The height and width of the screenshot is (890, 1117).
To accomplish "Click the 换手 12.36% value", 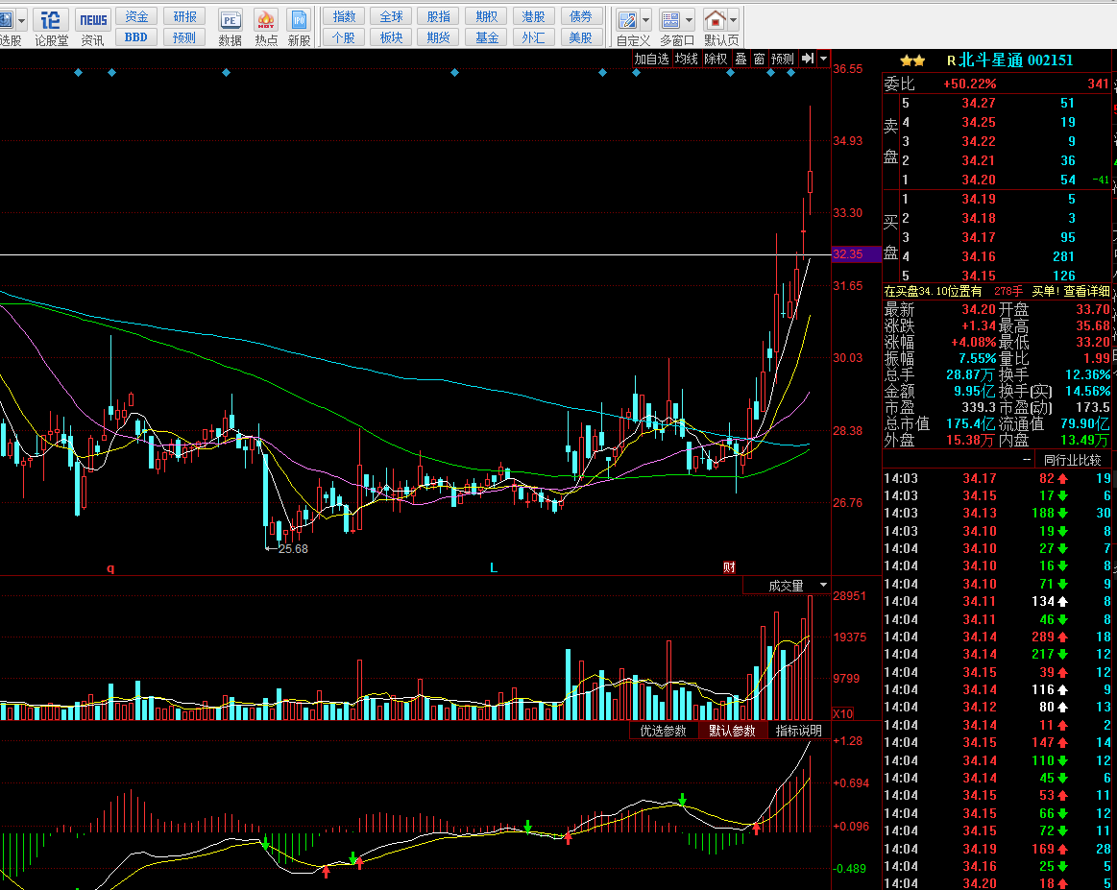I will click(1088, 374).
